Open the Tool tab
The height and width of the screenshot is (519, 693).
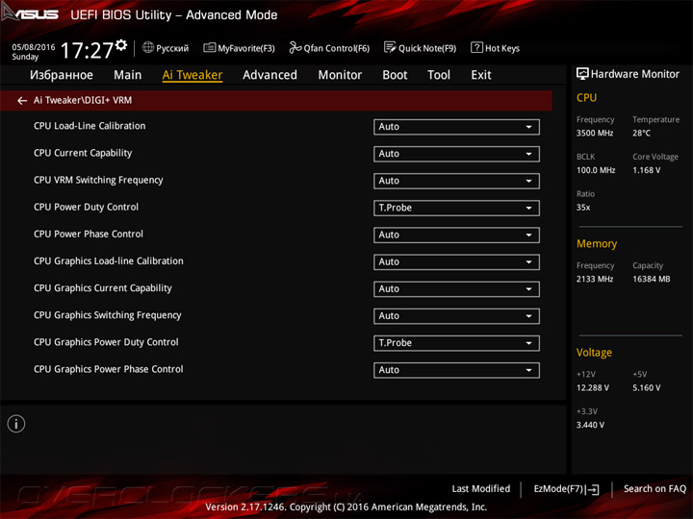point(439,75)
